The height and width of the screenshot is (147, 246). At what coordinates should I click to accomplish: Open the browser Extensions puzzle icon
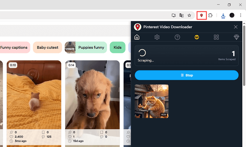210,15
